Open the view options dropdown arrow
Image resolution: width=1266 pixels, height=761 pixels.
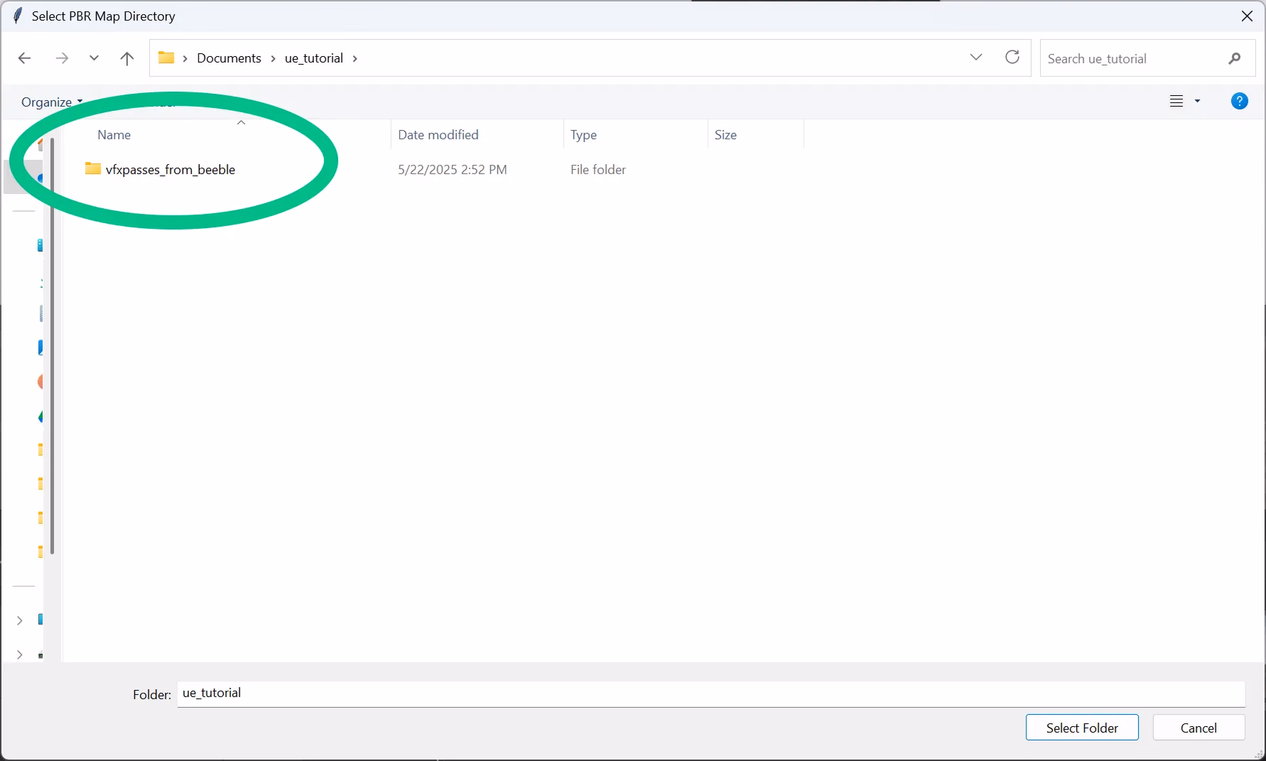[x=1198, y=102]
